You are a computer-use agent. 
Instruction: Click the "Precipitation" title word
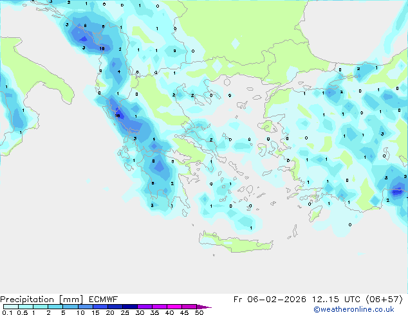click(27, 300)
